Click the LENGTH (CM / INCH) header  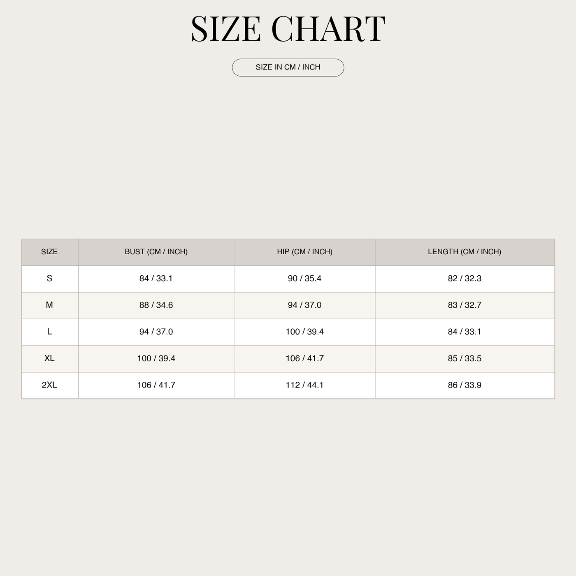coord(465,252)
